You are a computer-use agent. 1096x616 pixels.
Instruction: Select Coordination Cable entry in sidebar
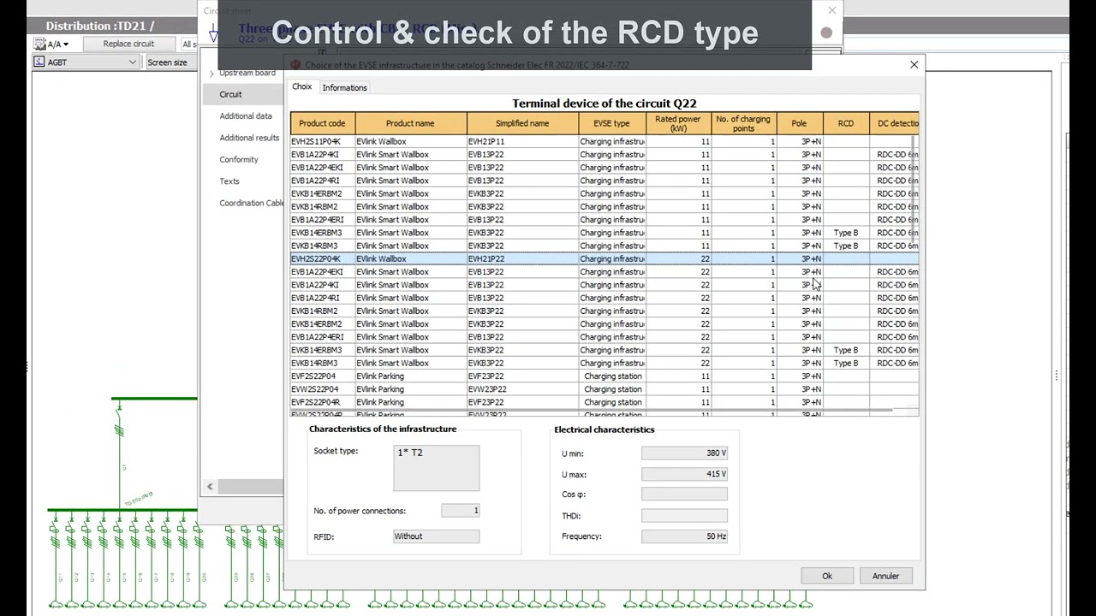[251, 203]
